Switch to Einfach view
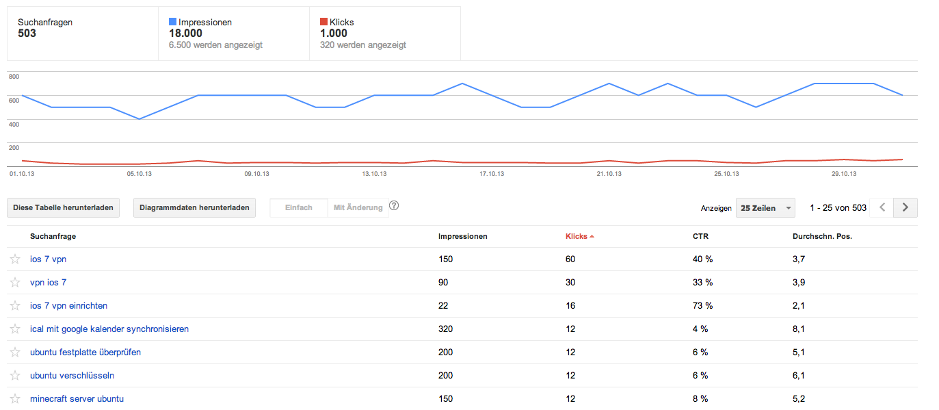This screenshot has width=939, height=410. 299,208
